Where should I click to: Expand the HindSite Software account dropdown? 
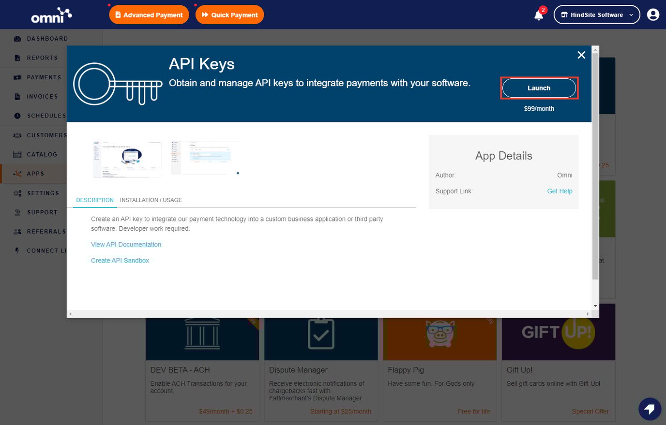(x=596, y=15)
